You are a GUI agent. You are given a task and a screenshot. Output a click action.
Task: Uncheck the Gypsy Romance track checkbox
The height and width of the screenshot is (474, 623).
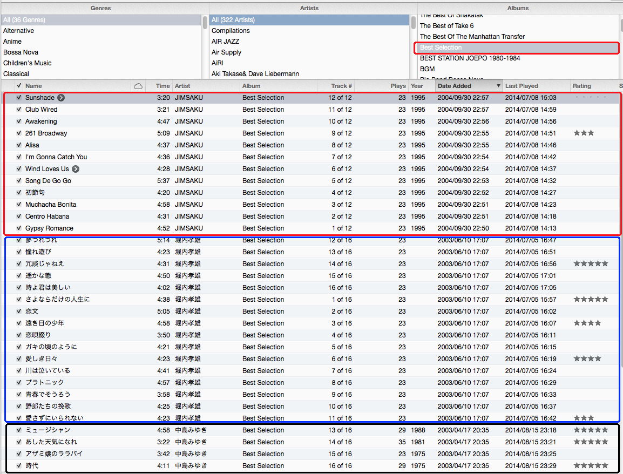click(19, 228)
